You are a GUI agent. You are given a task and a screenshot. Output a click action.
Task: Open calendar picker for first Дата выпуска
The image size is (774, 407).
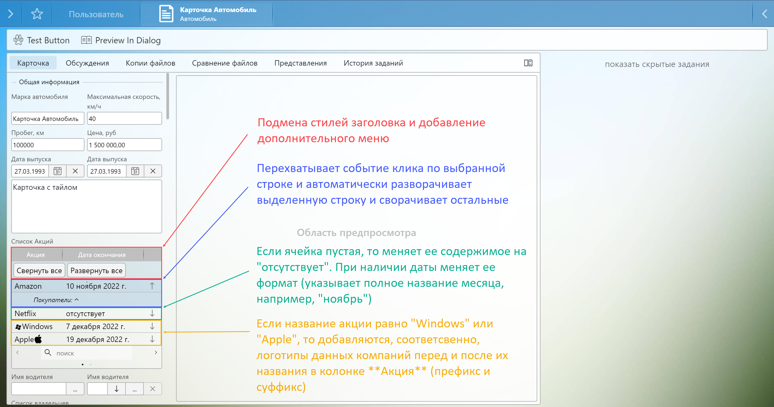coord(58,171)
